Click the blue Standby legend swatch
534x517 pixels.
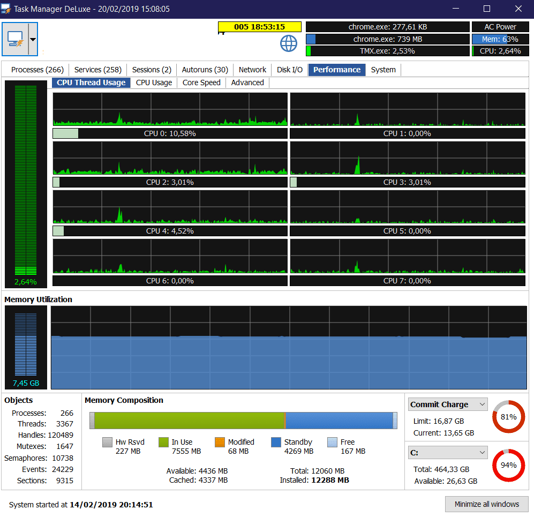click(276, 442)
